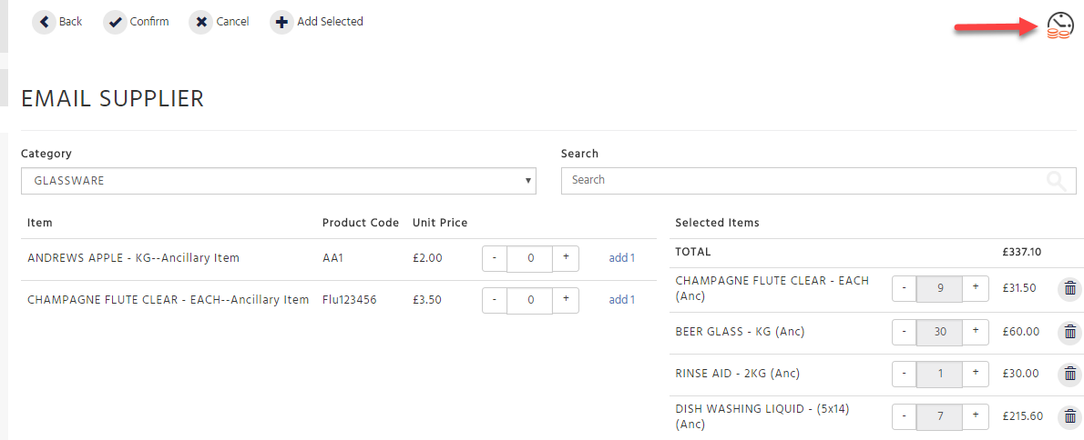Click the Add Selected plus icon
This screenshot has height=440, width=1084.
pos(281,22)
